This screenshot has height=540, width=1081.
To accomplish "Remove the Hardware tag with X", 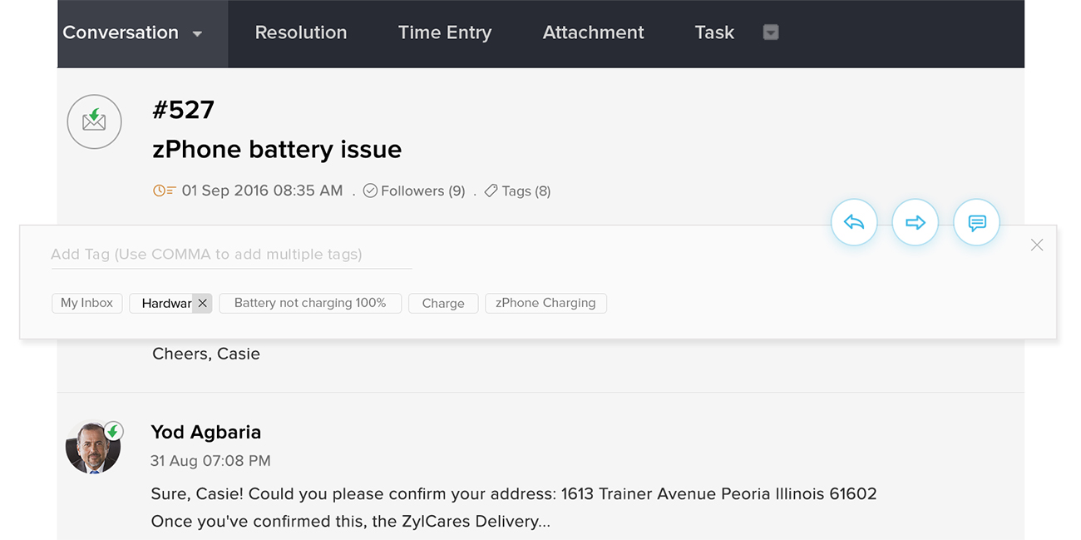I will (x=202, y=303).
